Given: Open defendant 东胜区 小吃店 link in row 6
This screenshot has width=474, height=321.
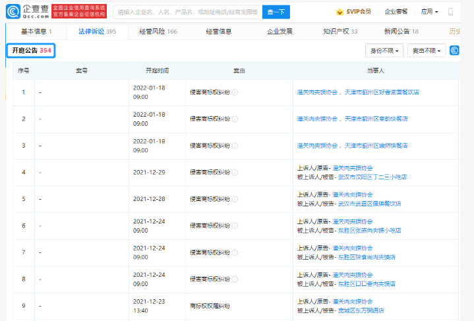Looking at the screenshot, I should tap(370, 231).
